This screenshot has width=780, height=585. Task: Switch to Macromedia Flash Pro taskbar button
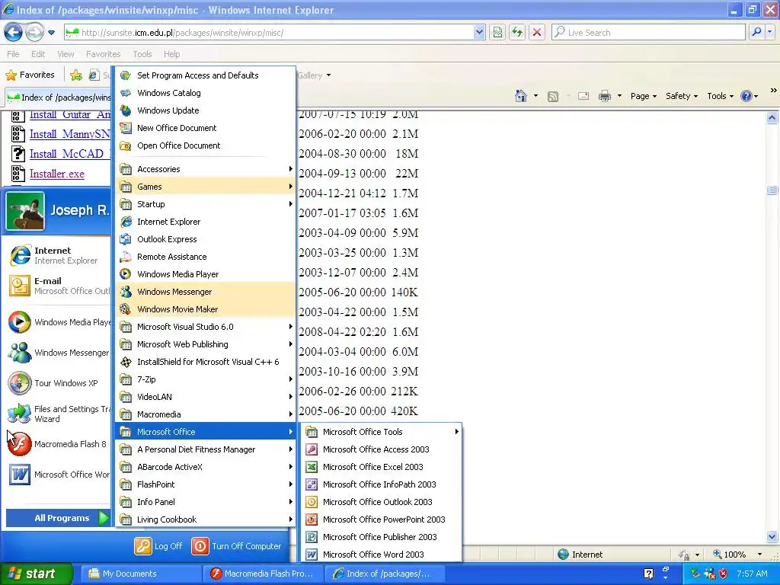(263, 574)
